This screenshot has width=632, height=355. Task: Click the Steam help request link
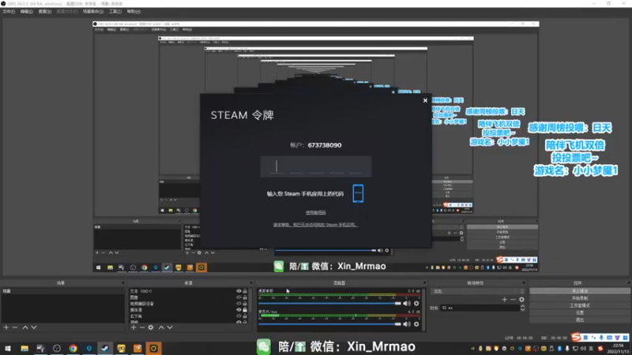point(315,225)
